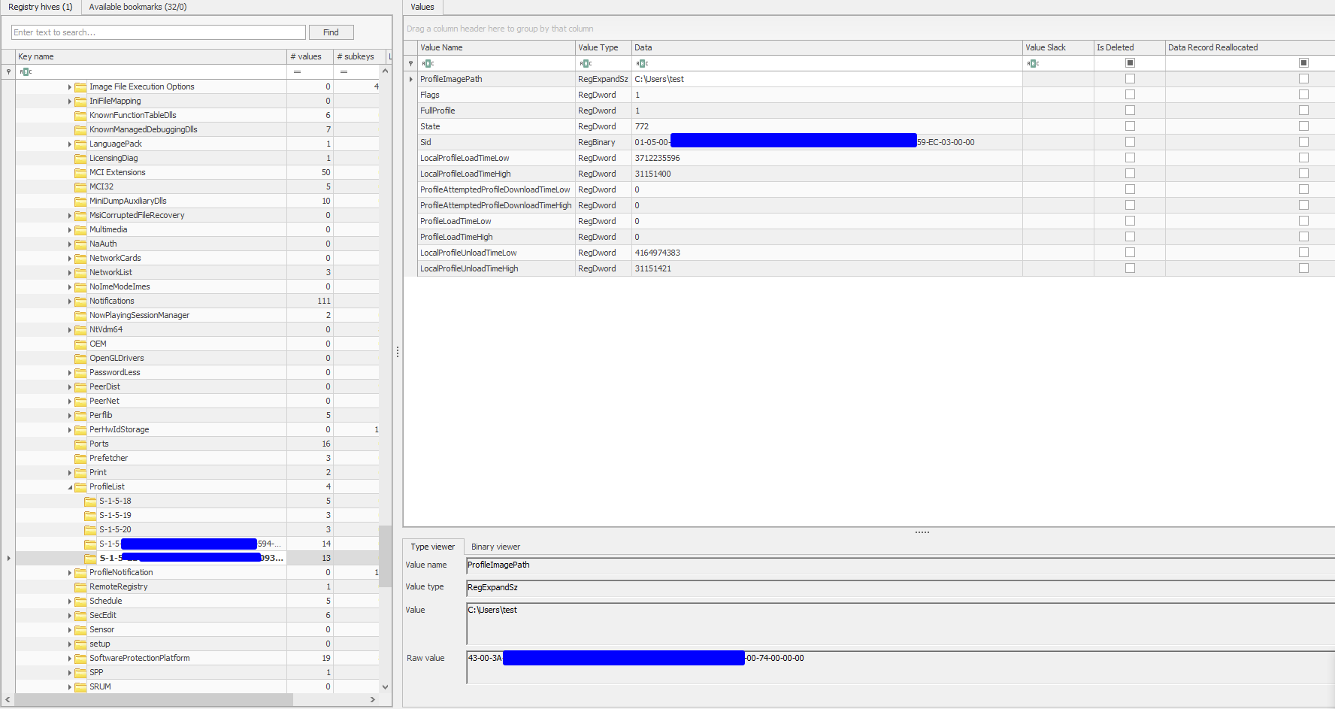
Task: Click the text filter icon under Value Name
Action: 428,63
